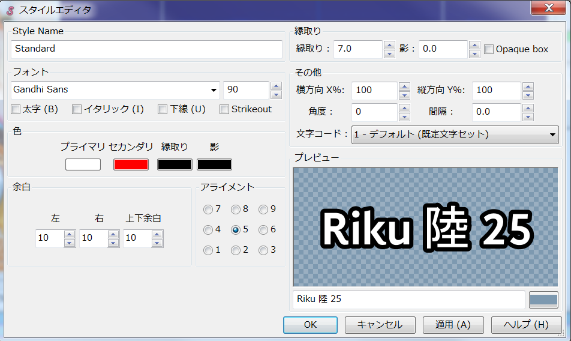Increase 横方向 X% scale spinner
571x341 pixels.
[x=405, y=86]
